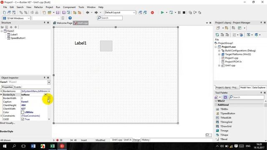Switch to the Unit1.h bottom tab

point(128,140)
